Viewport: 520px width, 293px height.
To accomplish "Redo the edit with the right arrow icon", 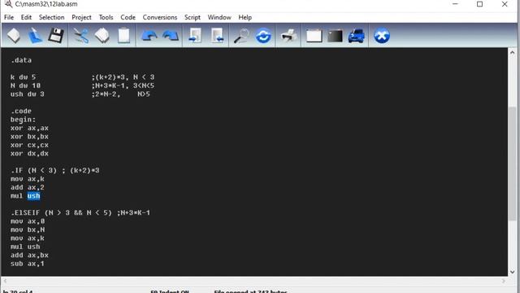I will (171, 36).
